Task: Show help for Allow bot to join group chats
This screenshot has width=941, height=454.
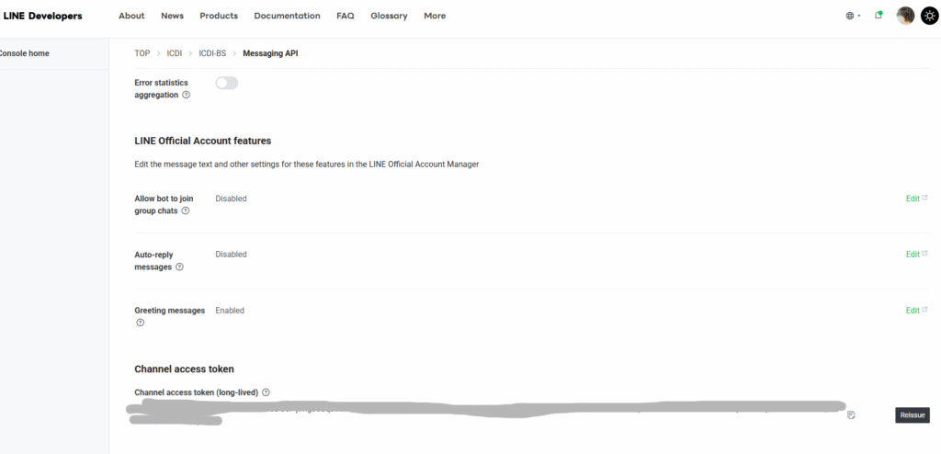Action: click(x=186, y=210)
